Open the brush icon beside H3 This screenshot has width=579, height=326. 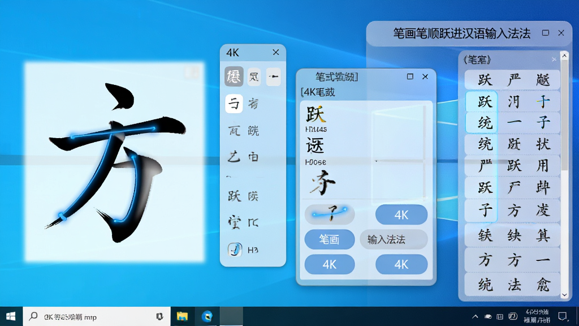[235, 250]
